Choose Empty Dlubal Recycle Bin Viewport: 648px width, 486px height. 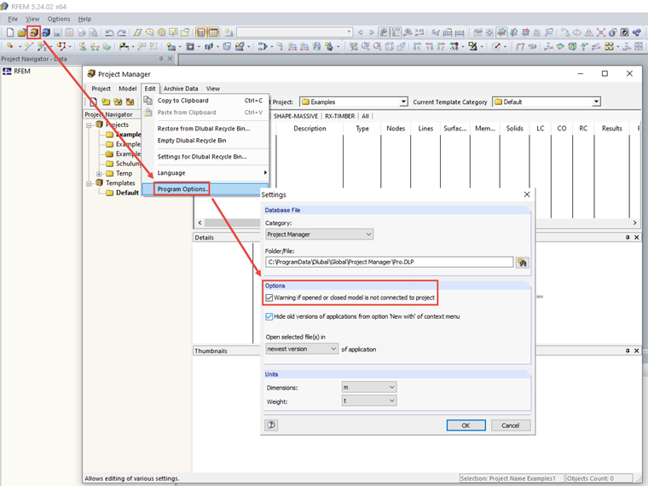pos(205,141)
